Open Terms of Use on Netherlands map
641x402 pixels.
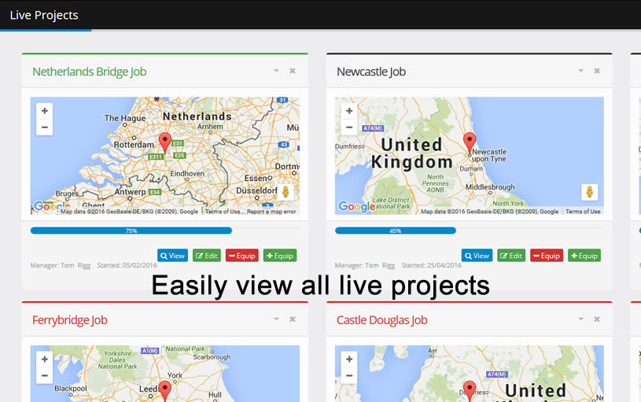[223, 212]
